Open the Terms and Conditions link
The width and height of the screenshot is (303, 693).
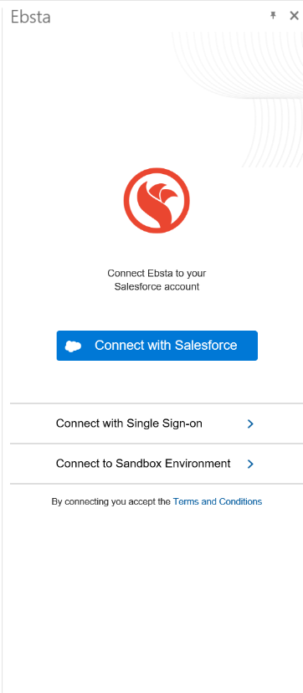pos(218,501)
